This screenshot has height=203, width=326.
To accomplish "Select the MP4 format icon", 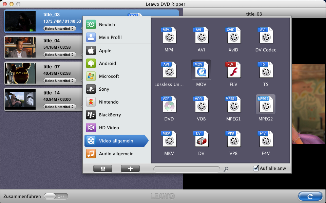I will click(x=169, y=35).
